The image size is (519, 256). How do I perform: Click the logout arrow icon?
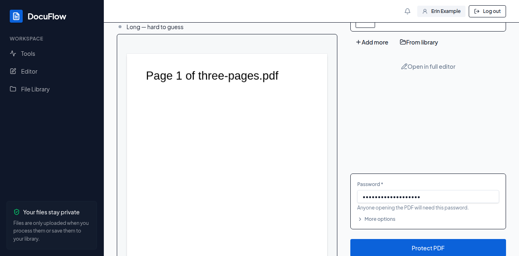tap(477, 11)
